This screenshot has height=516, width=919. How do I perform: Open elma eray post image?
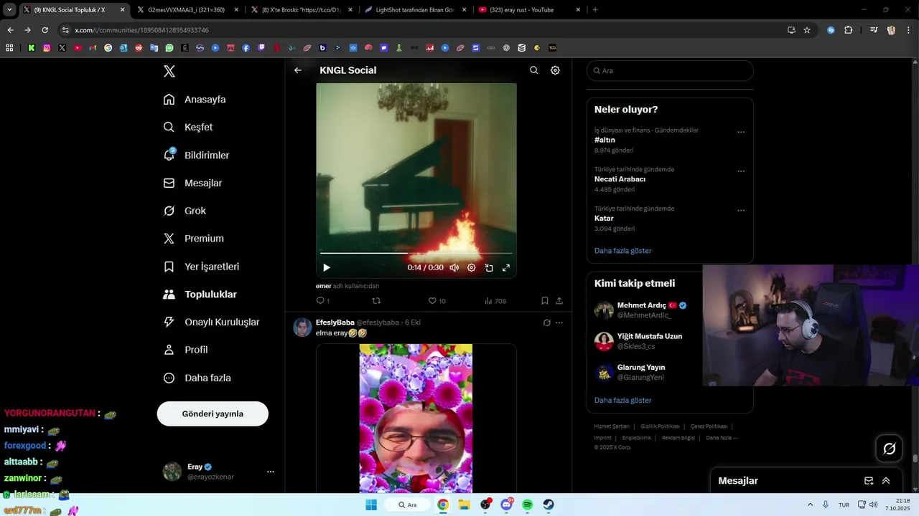(416, 419)
